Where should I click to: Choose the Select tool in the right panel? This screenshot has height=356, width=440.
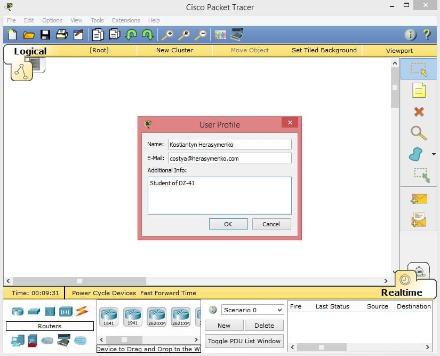point(419,69)
